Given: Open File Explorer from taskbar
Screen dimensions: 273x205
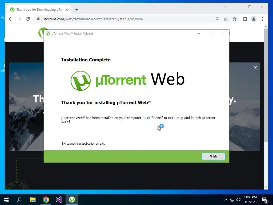Looking at the screenshot, I should point(33,200).
